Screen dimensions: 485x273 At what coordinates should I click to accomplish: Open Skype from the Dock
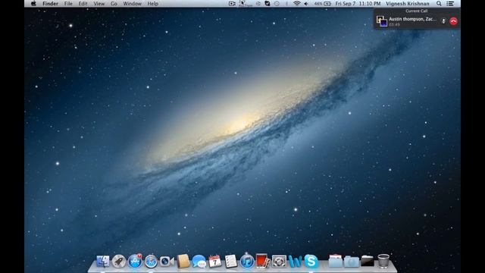coord(311,262)
